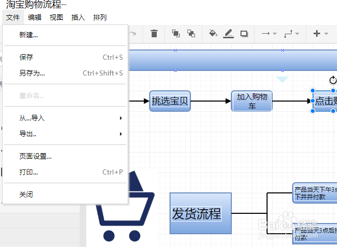The image size is (337, 247).
Task: Select the 加入购物车 flowchart box
Action: 252,101
